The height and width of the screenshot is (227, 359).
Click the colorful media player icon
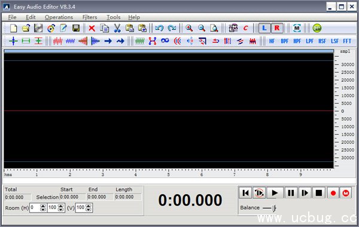tap(51, 28)
